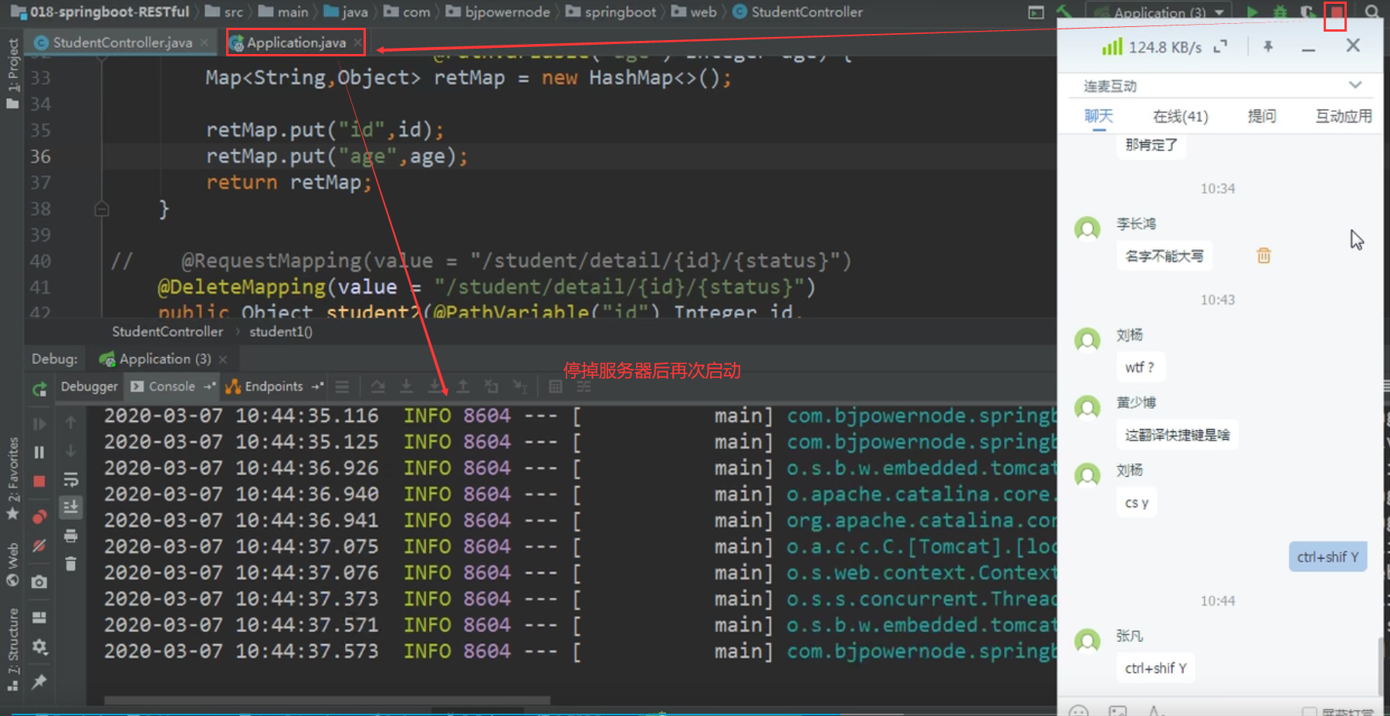Switch to Debugger tab

pyautogui.click(x=90, y=387)
